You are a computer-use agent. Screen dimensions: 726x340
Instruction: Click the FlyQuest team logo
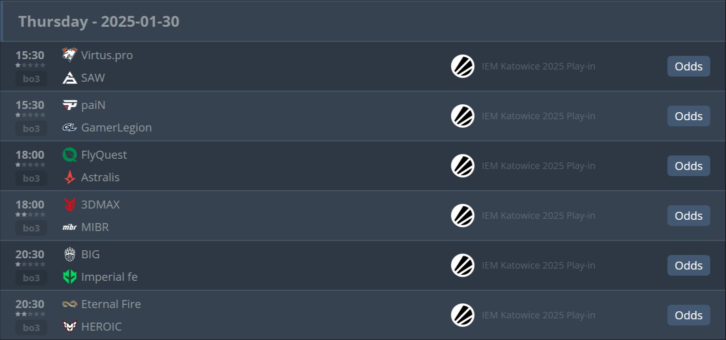point(70,155)
